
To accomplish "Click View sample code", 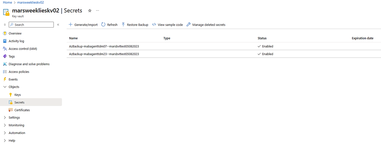I will click(168, 25).
